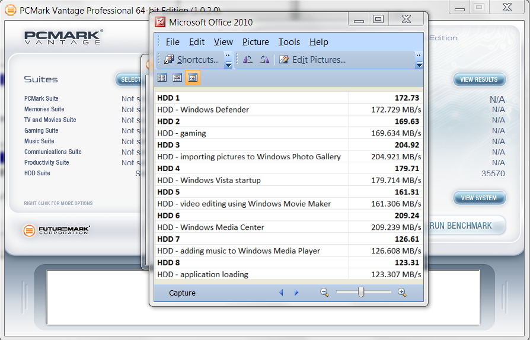Image resolution: width=530 pixels, height=340 pixels.
Task: Click the zoom in magnifier icon
Action: [402, 292]
